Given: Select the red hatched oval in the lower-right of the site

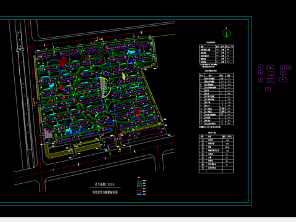Looking at the screenshot, I should pos(136,113).
